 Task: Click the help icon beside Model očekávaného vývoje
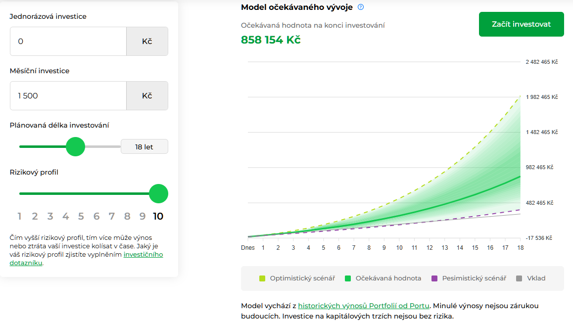(x=361, y=7)
